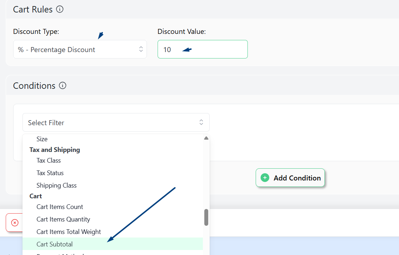Viewport: 399px width, 255px height.
Task: Choose Cart Subtotal from the filter list
Action: [113, 244]
